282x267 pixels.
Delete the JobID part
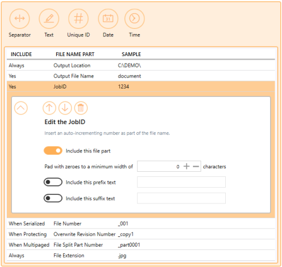click(x=81, y=108)
